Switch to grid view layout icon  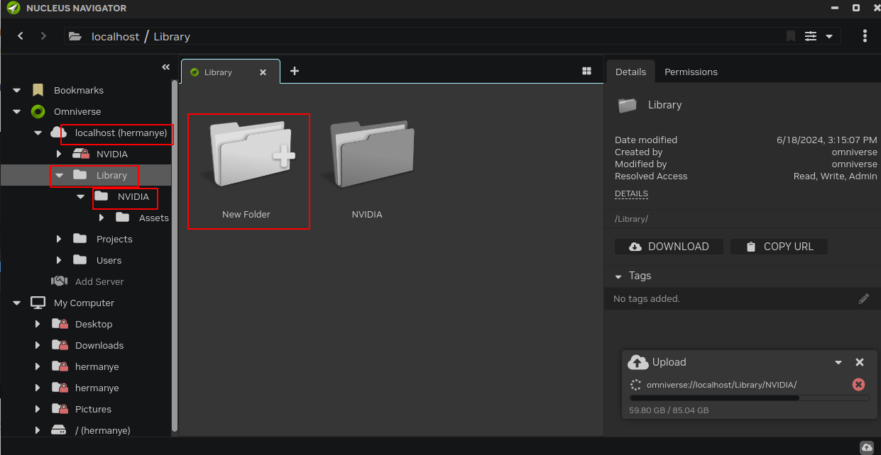click(586, 71)
